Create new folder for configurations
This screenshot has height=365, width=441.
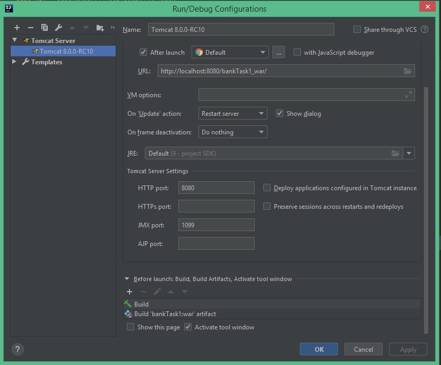click(100, 28)
